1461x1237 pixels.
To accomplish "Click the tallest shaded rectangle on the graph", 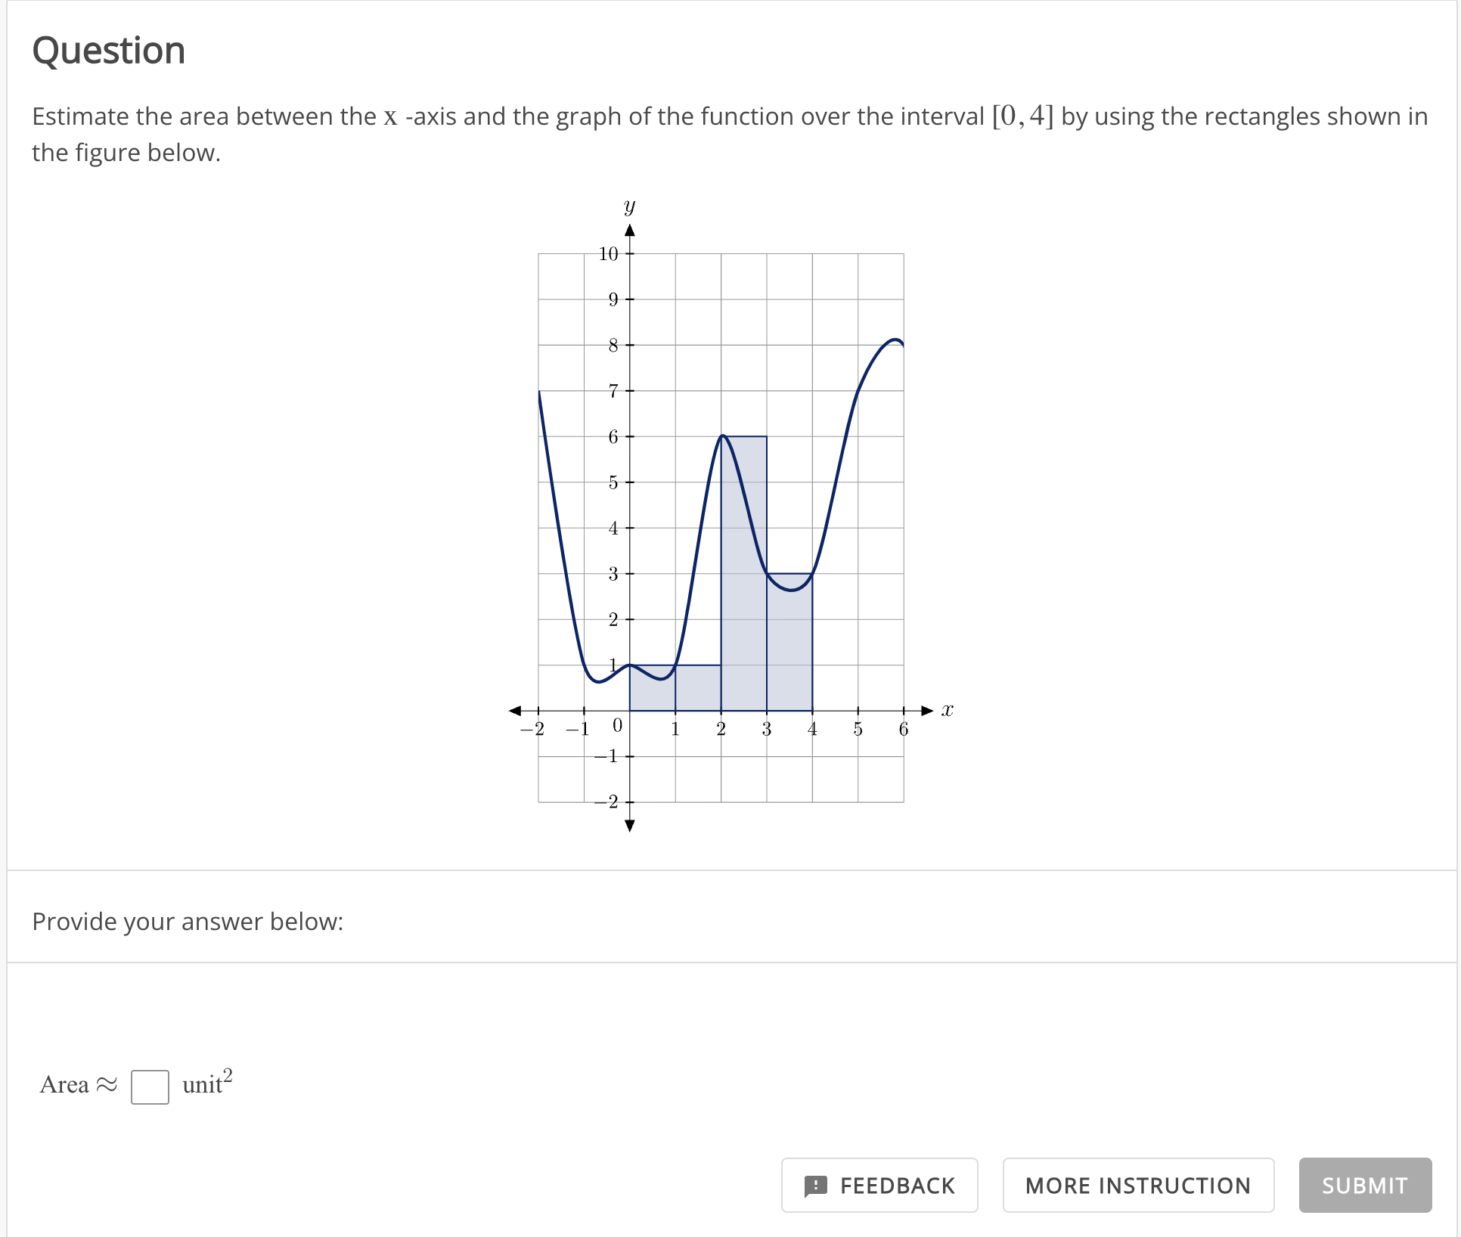I will (743, 575).
